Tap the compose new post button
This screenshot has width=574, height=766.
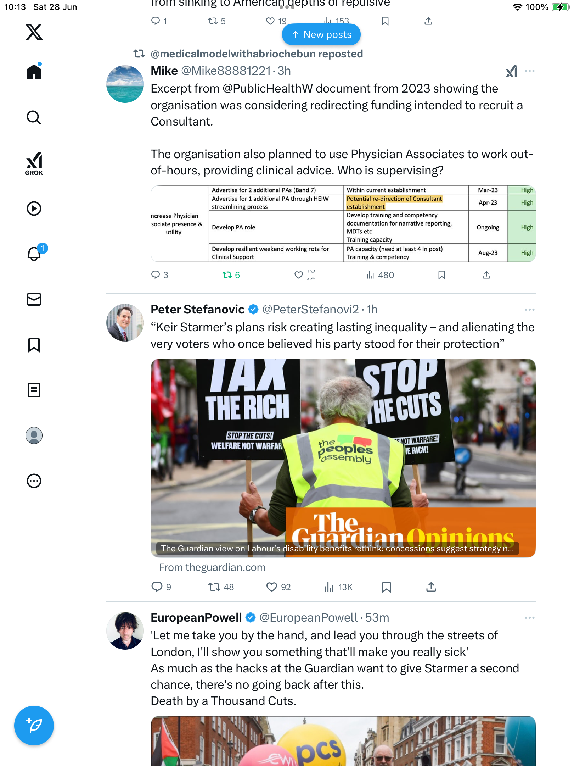[34, 726]
